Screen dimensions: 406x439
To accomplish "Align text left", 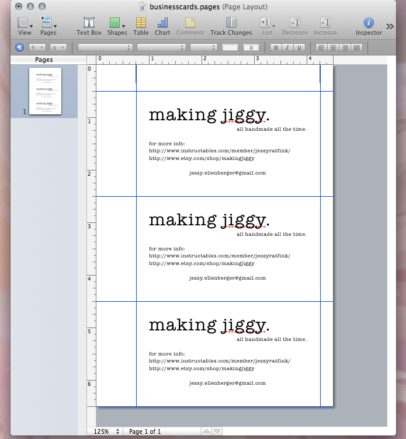I will click(321, 48).
